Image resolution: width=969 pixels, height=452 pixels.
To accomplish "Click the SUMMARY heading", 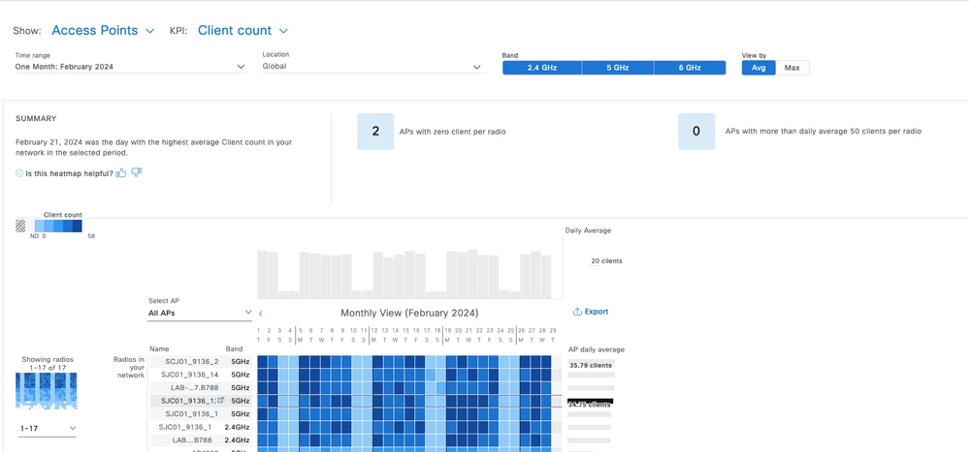I will click(x=36, y=118).
